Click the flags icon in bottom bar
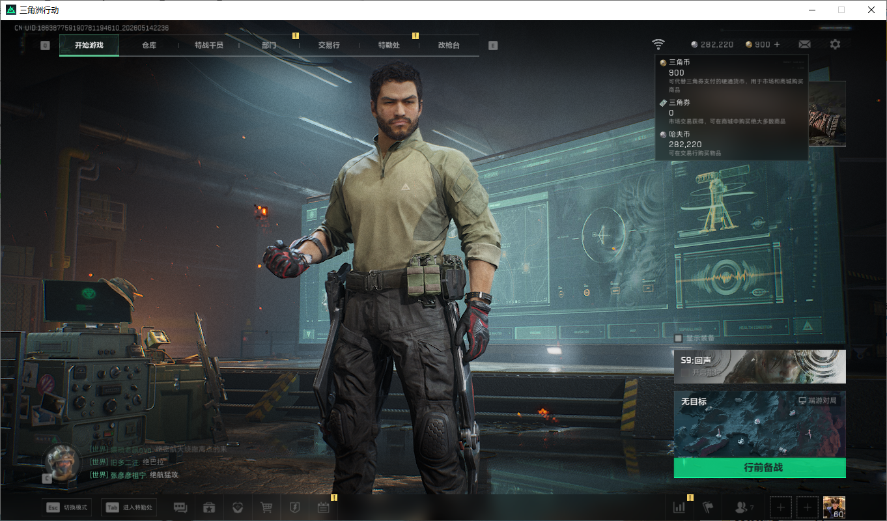This screenshot has width=887, height=521. pos(708,507)
